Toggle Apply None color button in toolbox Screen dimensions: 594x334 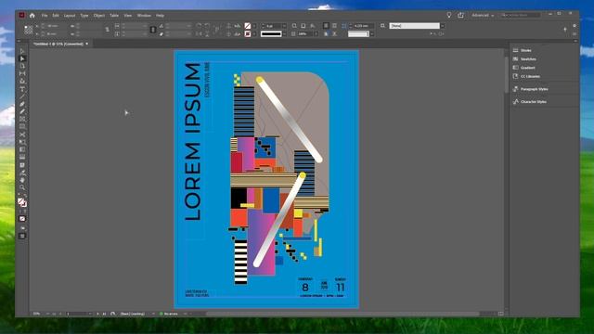(22, 219)
